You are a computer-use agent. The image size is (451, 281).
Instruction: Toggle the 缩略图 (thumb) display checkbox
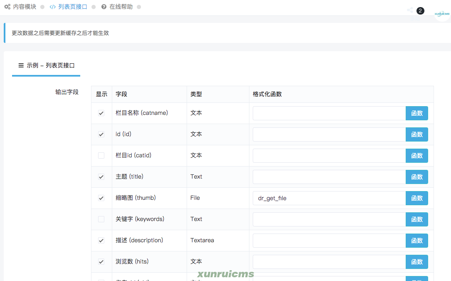click(101, 198)
